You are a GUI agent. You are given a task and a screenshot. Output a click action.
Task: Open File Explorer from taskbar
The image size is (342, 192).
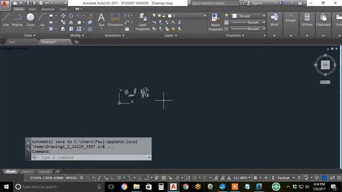point(137,187)
